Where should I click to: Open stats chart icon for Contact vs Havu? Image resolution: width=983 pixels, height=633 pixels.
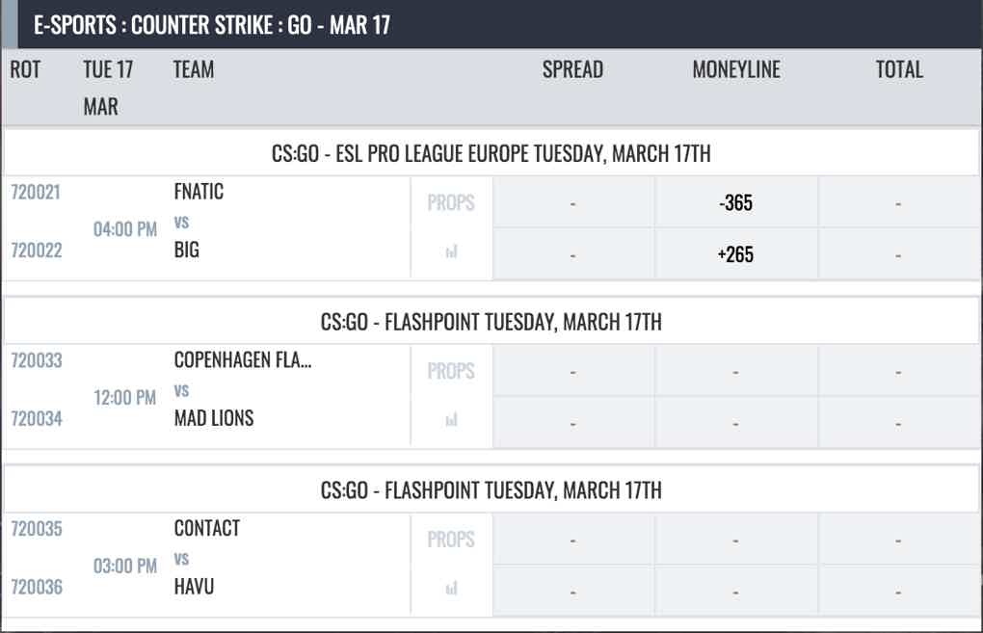coord(451,588)
